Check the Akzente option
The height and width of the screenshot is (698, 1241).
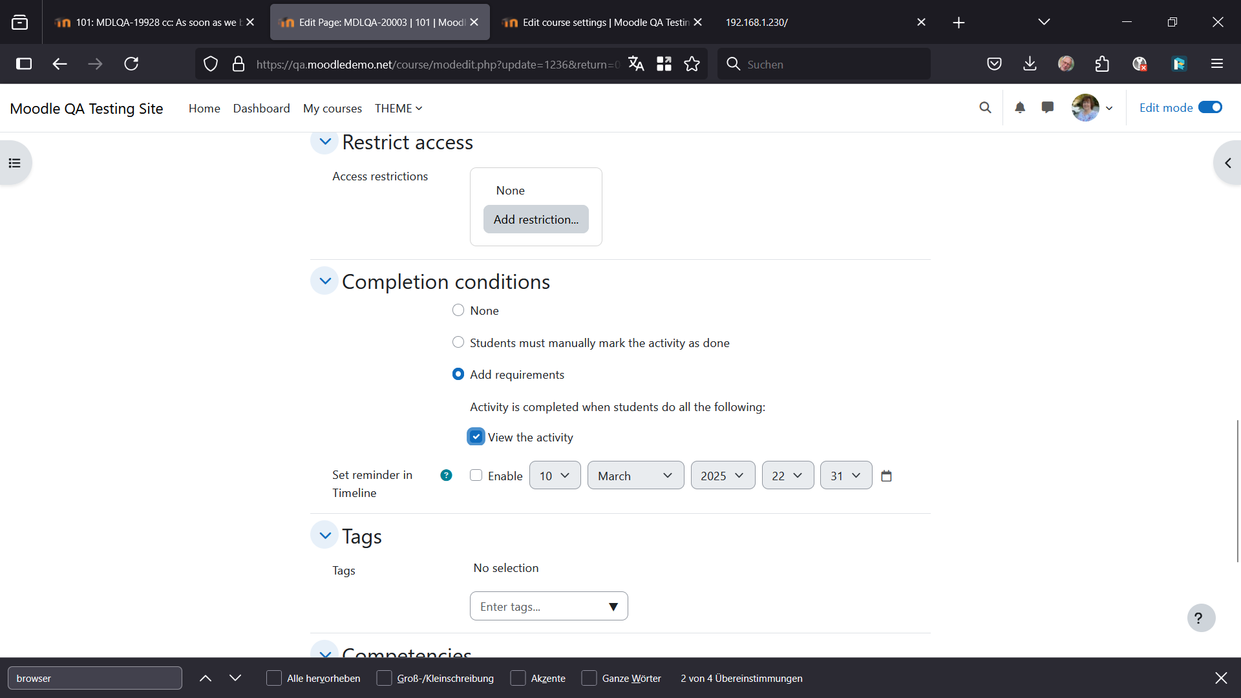pos(518,678)
